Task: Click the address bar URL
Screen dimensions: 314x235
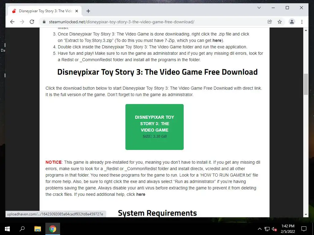Action: pos(121,22)
